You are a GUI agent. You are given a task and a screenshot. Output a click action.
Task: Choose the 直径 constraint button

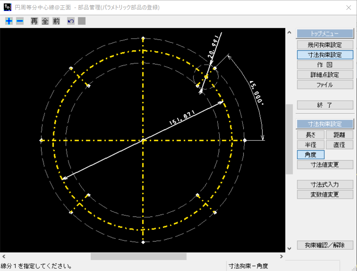pos(340,145)
